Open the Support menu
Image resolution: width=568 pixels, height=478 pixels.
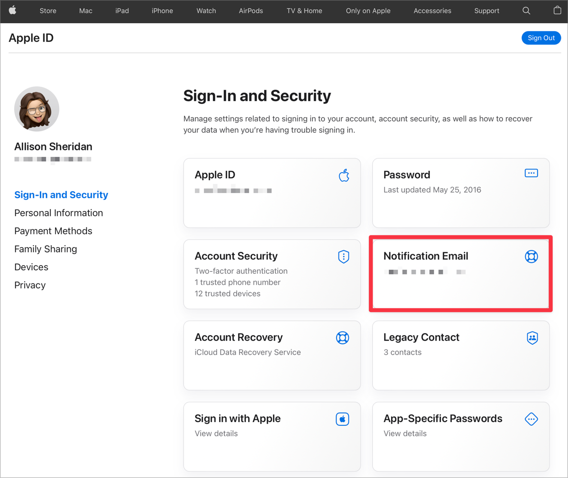487,11
